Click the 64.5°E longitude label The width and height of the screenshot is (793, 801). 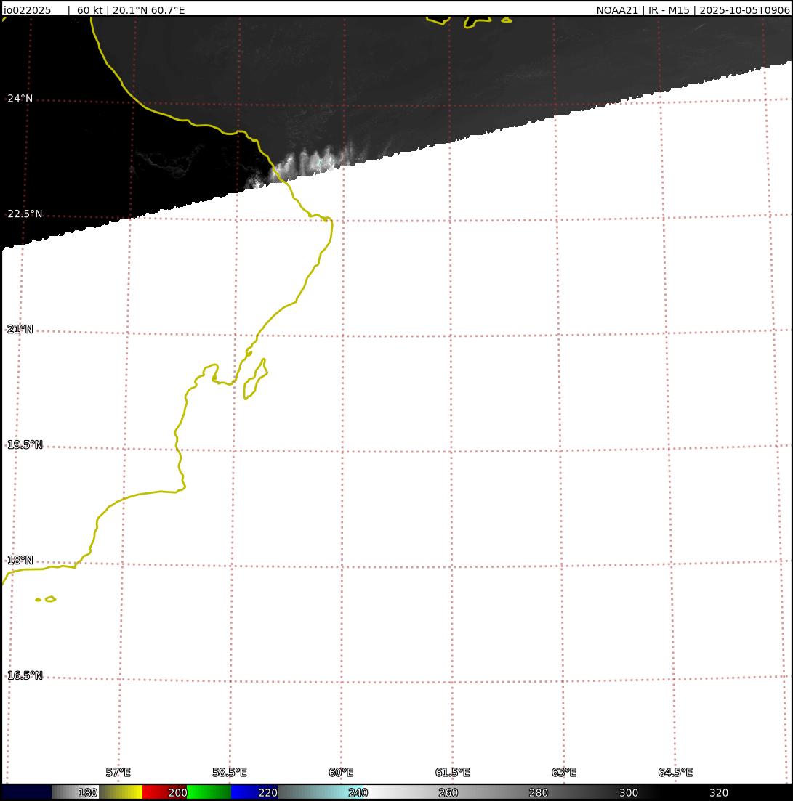click(675, 772)
